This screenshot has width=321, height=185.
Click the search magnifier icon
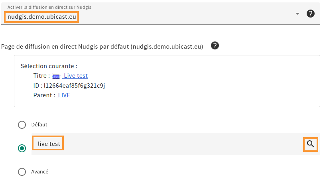click(x=310, y=144)
